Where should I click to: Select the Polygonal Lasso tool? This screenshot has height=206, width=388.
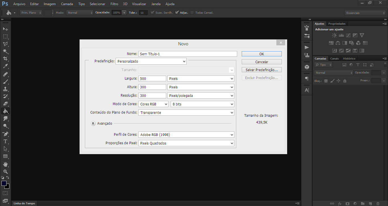click(x=5, y=44)
